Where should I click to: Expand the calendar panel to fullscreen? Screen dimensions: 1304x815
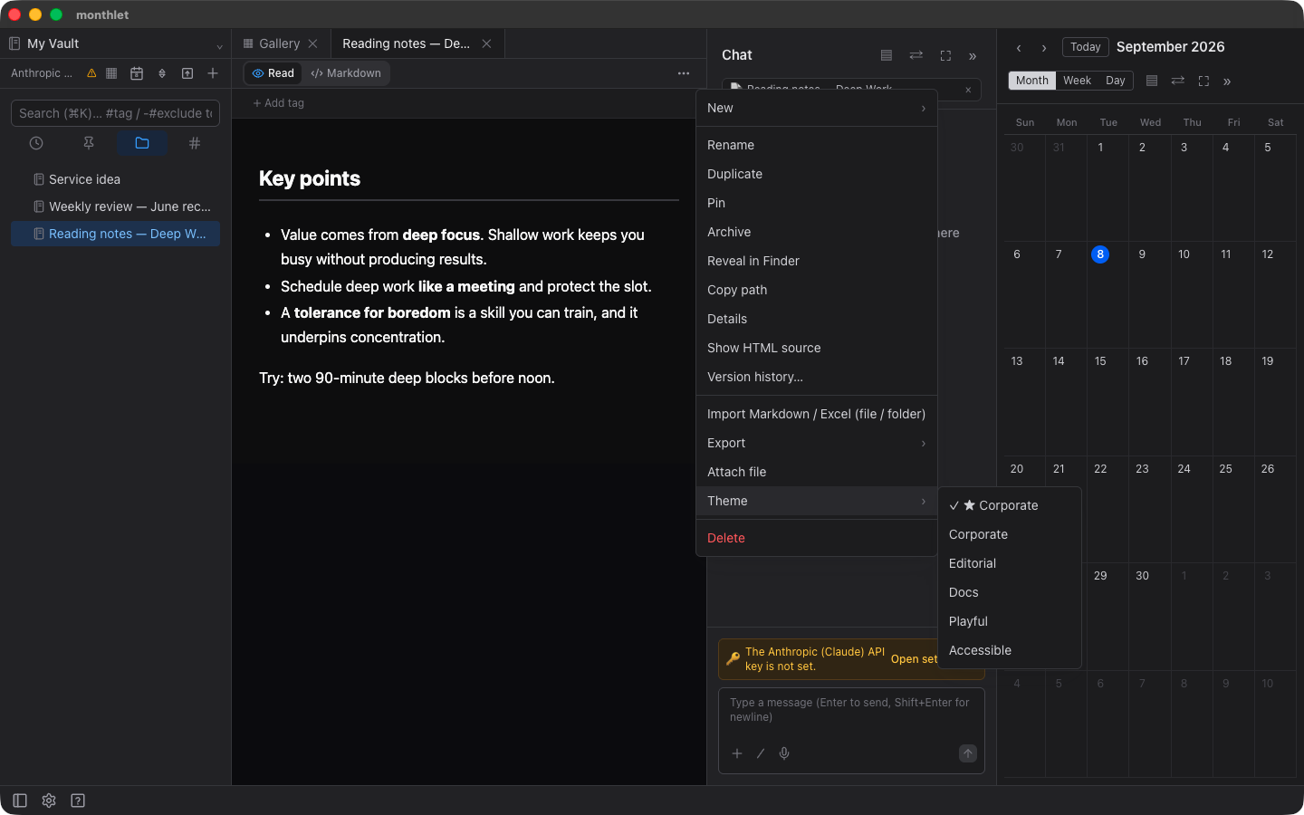(x=1203, y=81)
